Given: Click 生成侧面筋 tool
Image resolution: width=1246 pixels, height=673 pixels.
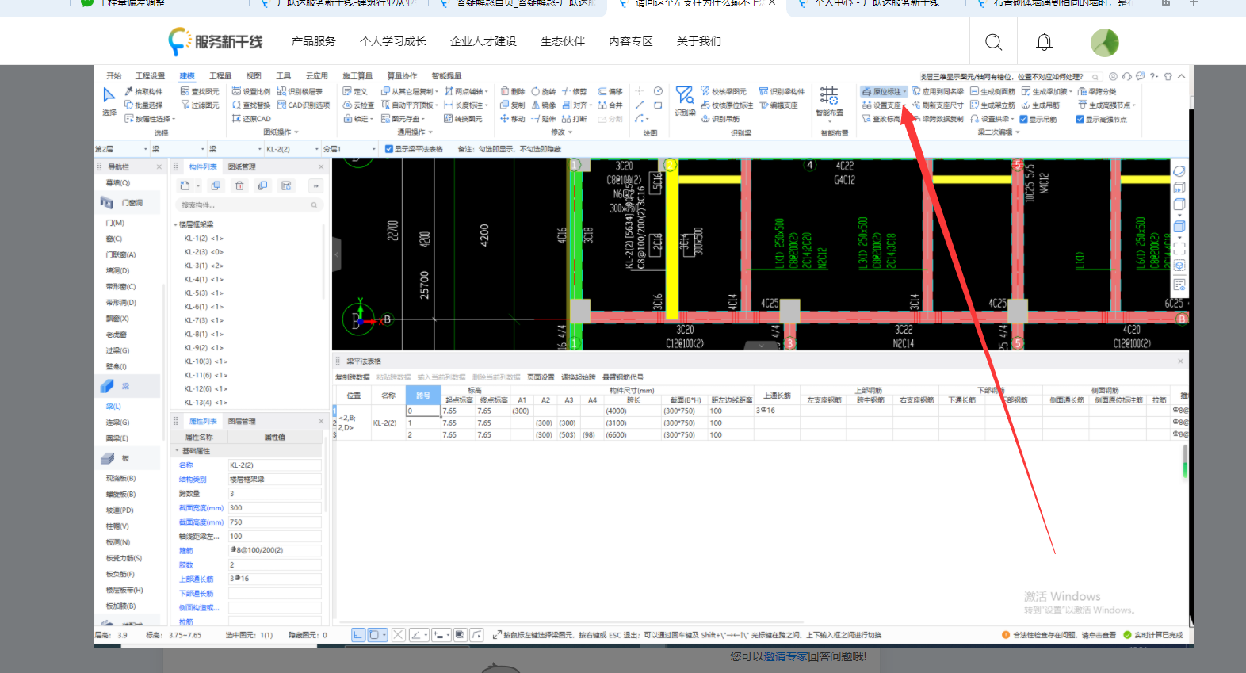Looking at the screenshot, I should [993, 91].
